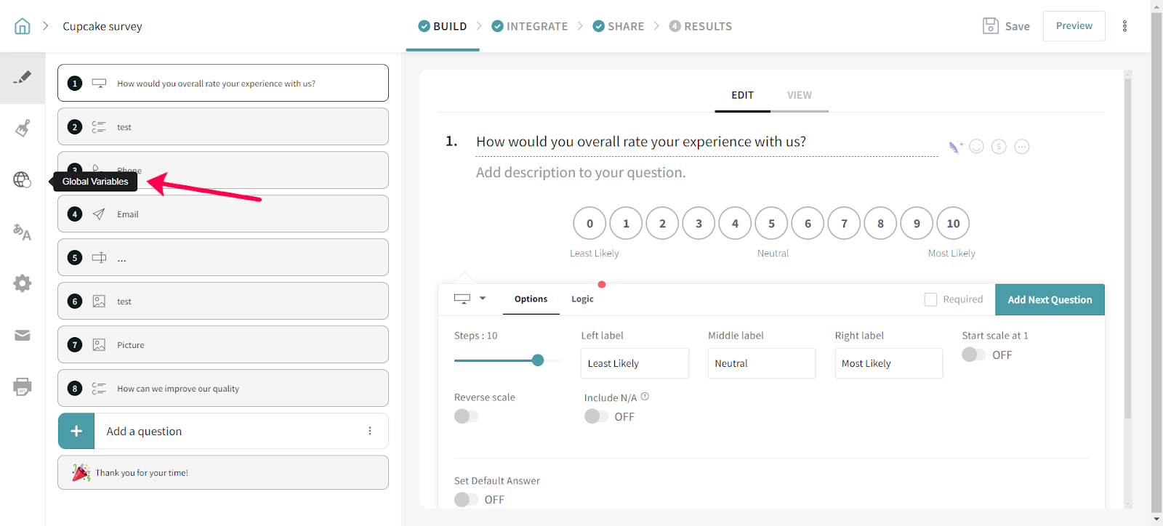
Task: Switch to the VIEW tab
Action: pos(799,95)
